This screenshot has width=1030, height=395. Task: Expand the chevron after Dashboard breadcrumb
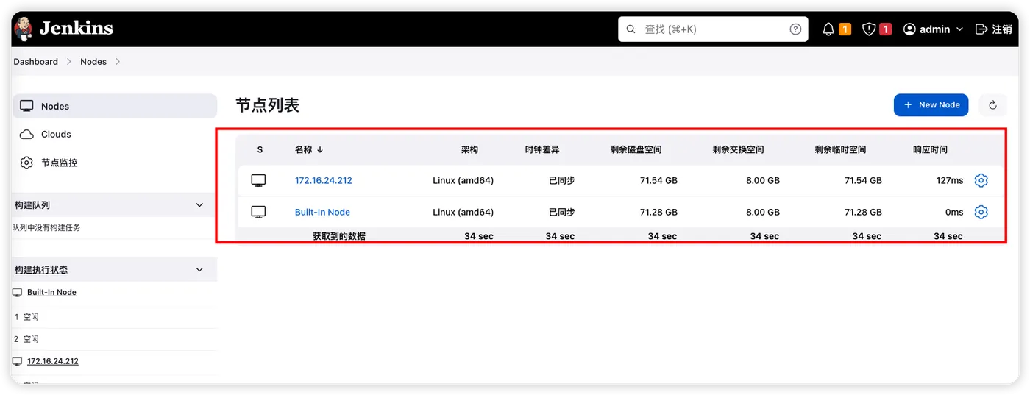[69, 62]
